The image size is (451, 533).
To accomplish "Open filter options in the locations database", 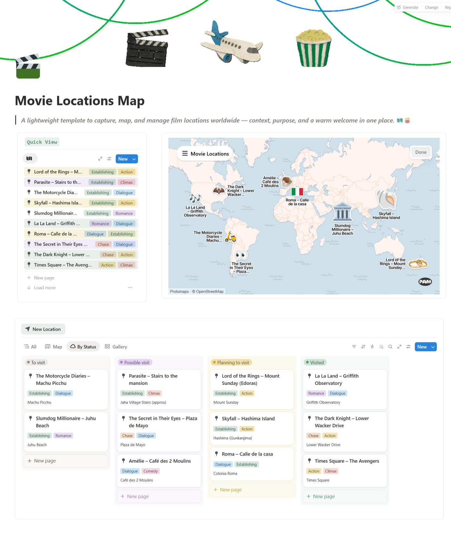I will click(354, 347).
